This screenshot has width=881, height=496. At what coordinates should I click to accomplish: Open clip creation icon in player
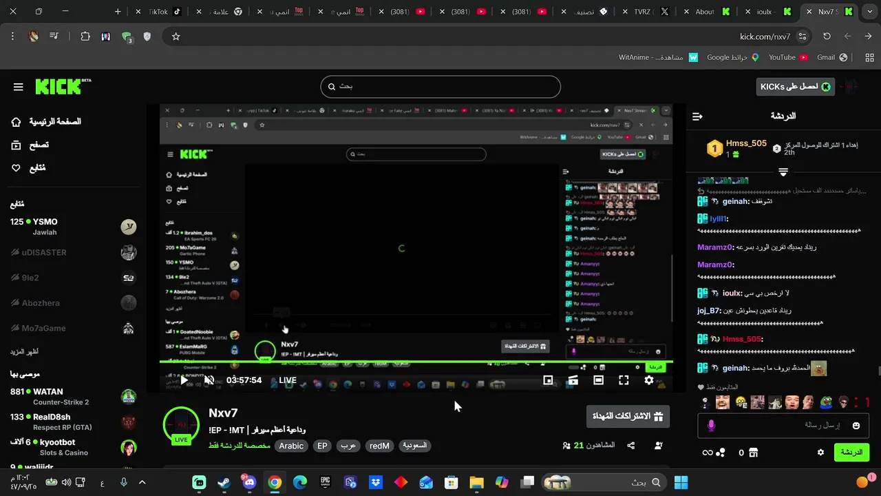(x=573, y=380)
